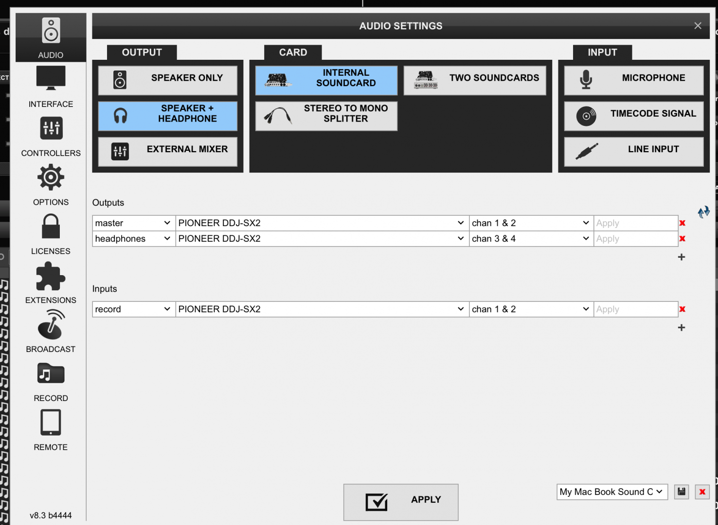Choose Internal Soundcard option
Image resolution: width=718 pixels, height=525 pixels.
(326, 80)
